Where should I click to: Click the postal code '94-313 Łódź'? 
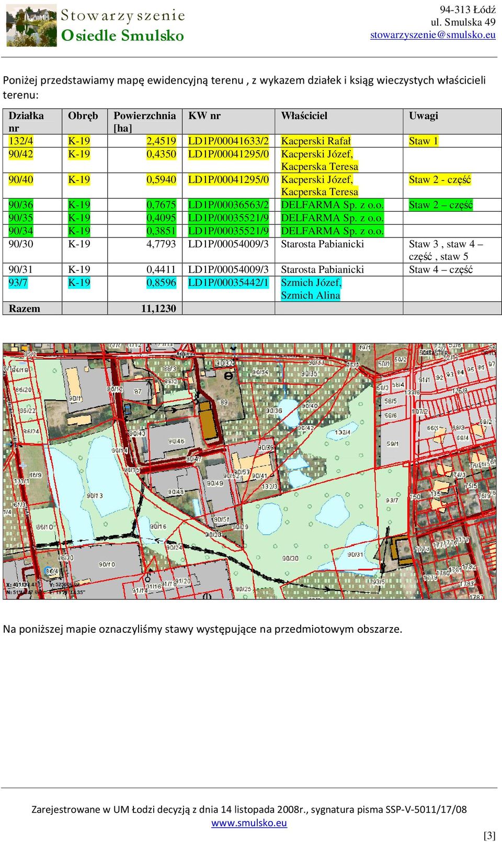point(467,9)
